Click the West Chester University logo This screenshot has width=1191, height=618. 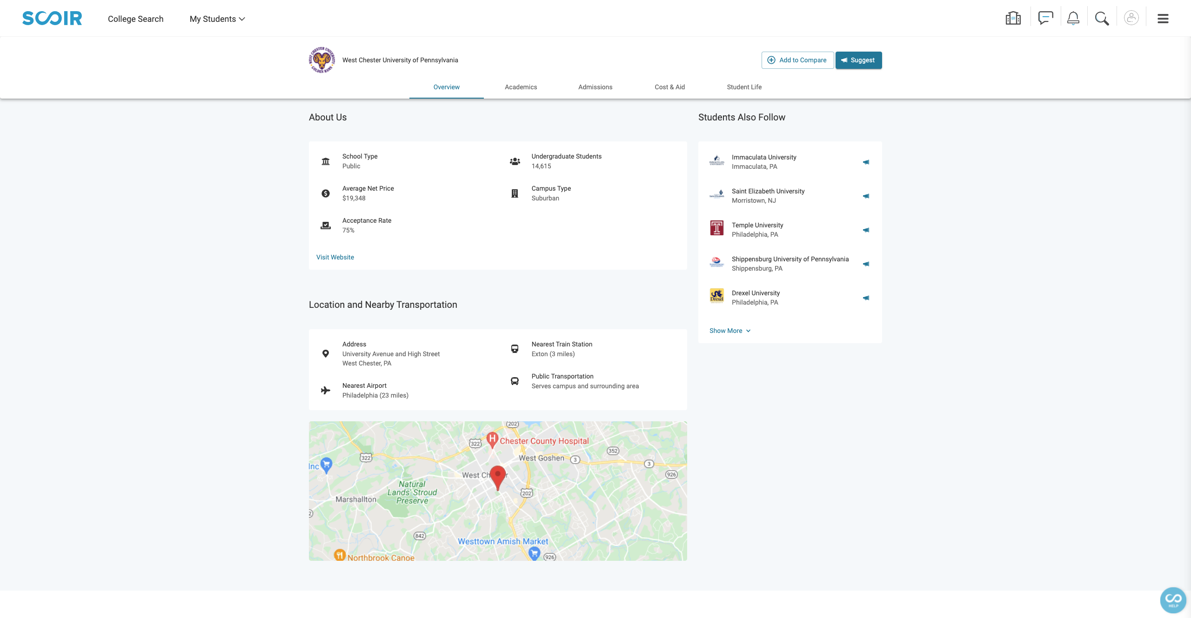[x=322, y=60]
